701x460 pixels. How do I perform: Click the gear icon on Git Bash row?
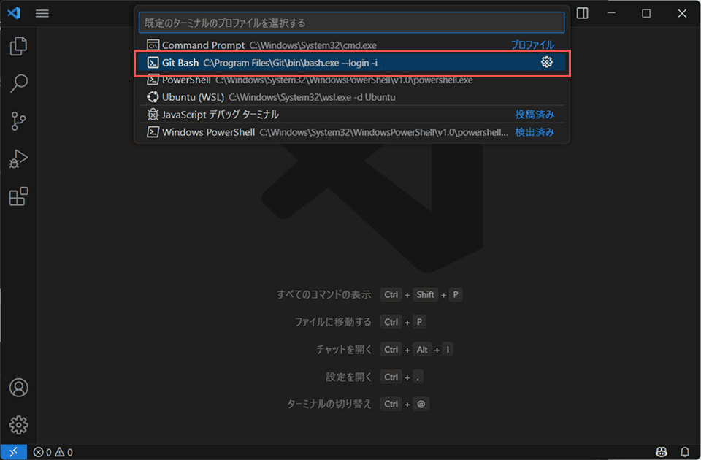pos(546,62)
